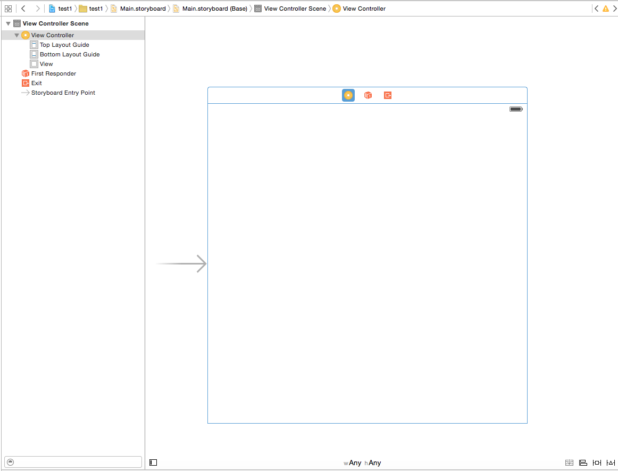Click Main.storyboard (Base) in the jump bar
The height and width of the screenshot is (471, 618).
tap(214, 9)
